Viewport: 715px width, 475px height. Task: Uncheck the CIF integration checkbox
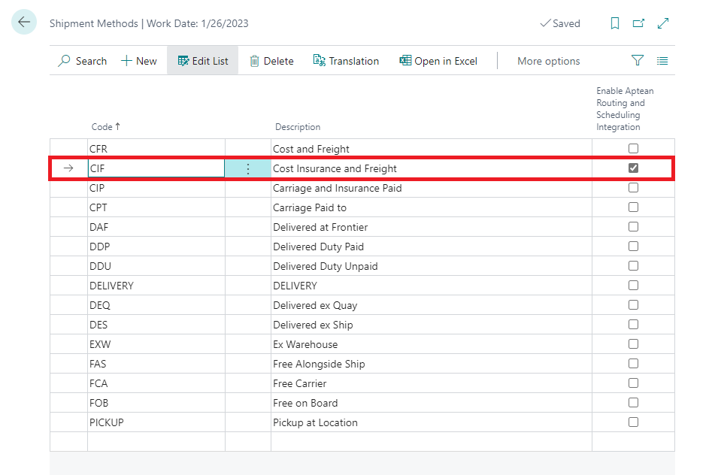point(633,168)
